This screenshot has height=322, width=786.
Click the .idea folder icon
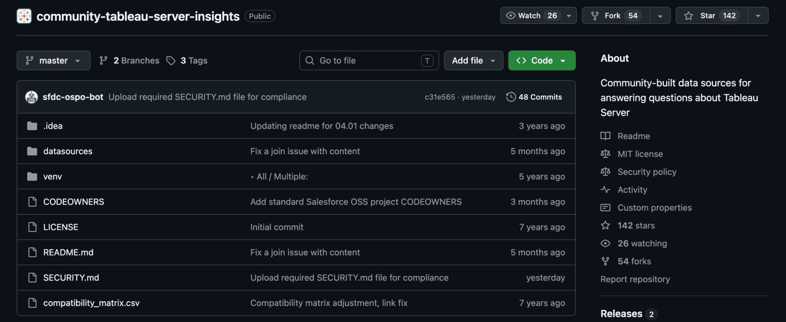click(x=32, y=126)
